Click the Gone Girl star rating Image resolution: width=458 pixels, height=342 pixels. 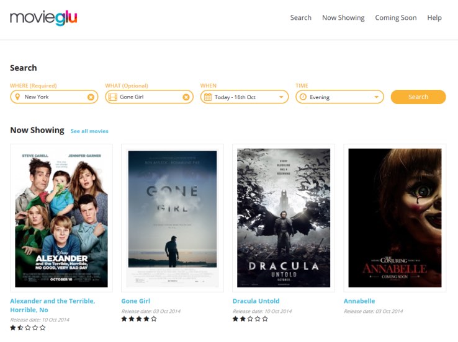click(139, 319)
